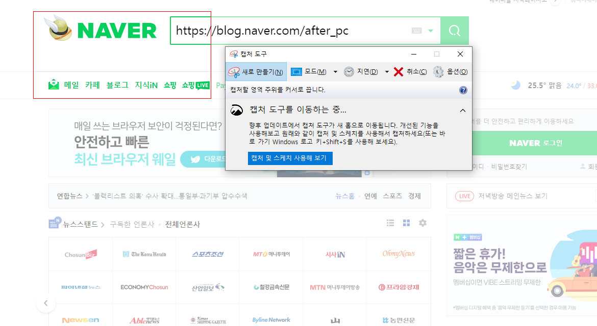Click the moon weather icon
Image resolution: width=597 pixels, height=326 pixels.
[x=515, y=85]
